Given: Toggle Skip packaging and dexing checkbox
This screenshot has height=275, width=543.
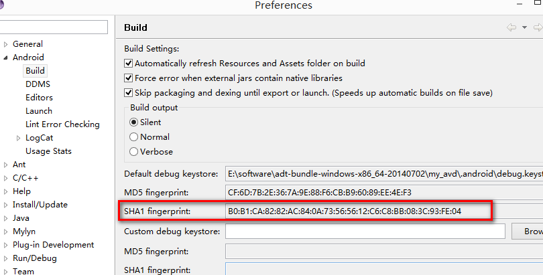Looking at the screenshot, I should point(129,93).
